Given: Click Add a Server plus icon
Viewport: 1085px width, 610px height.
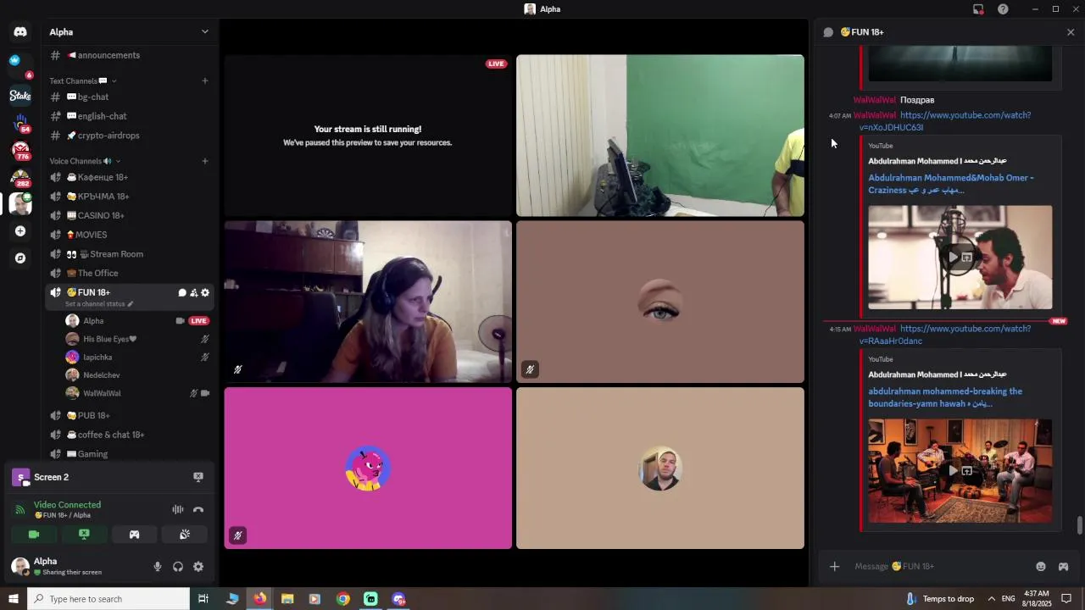Looking at the screenshot, I should click(20, 231).
